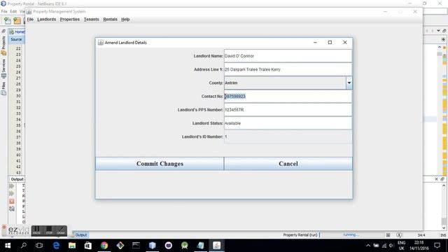Image resolution: width=448 pixels, height=252 pixels.
Task: Click the settings icon in Output panel
Action: (x=12, y=209)
